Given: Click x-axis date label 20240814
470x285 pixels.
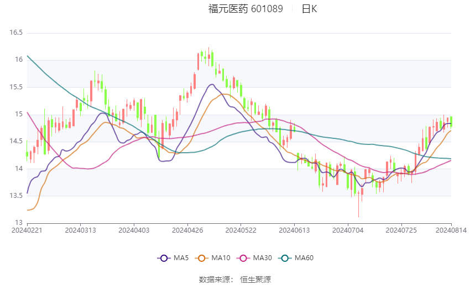Looking at the screenshot, I should tap(451, 230).
